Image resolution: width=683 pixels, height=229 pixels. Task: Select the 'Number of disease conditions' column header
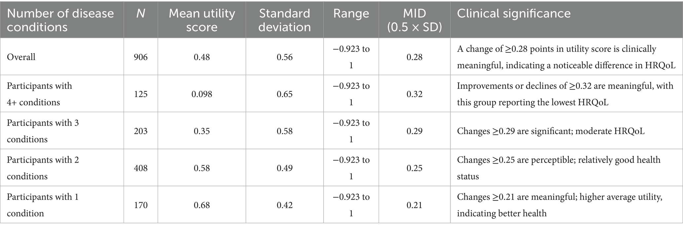point(60,20)
